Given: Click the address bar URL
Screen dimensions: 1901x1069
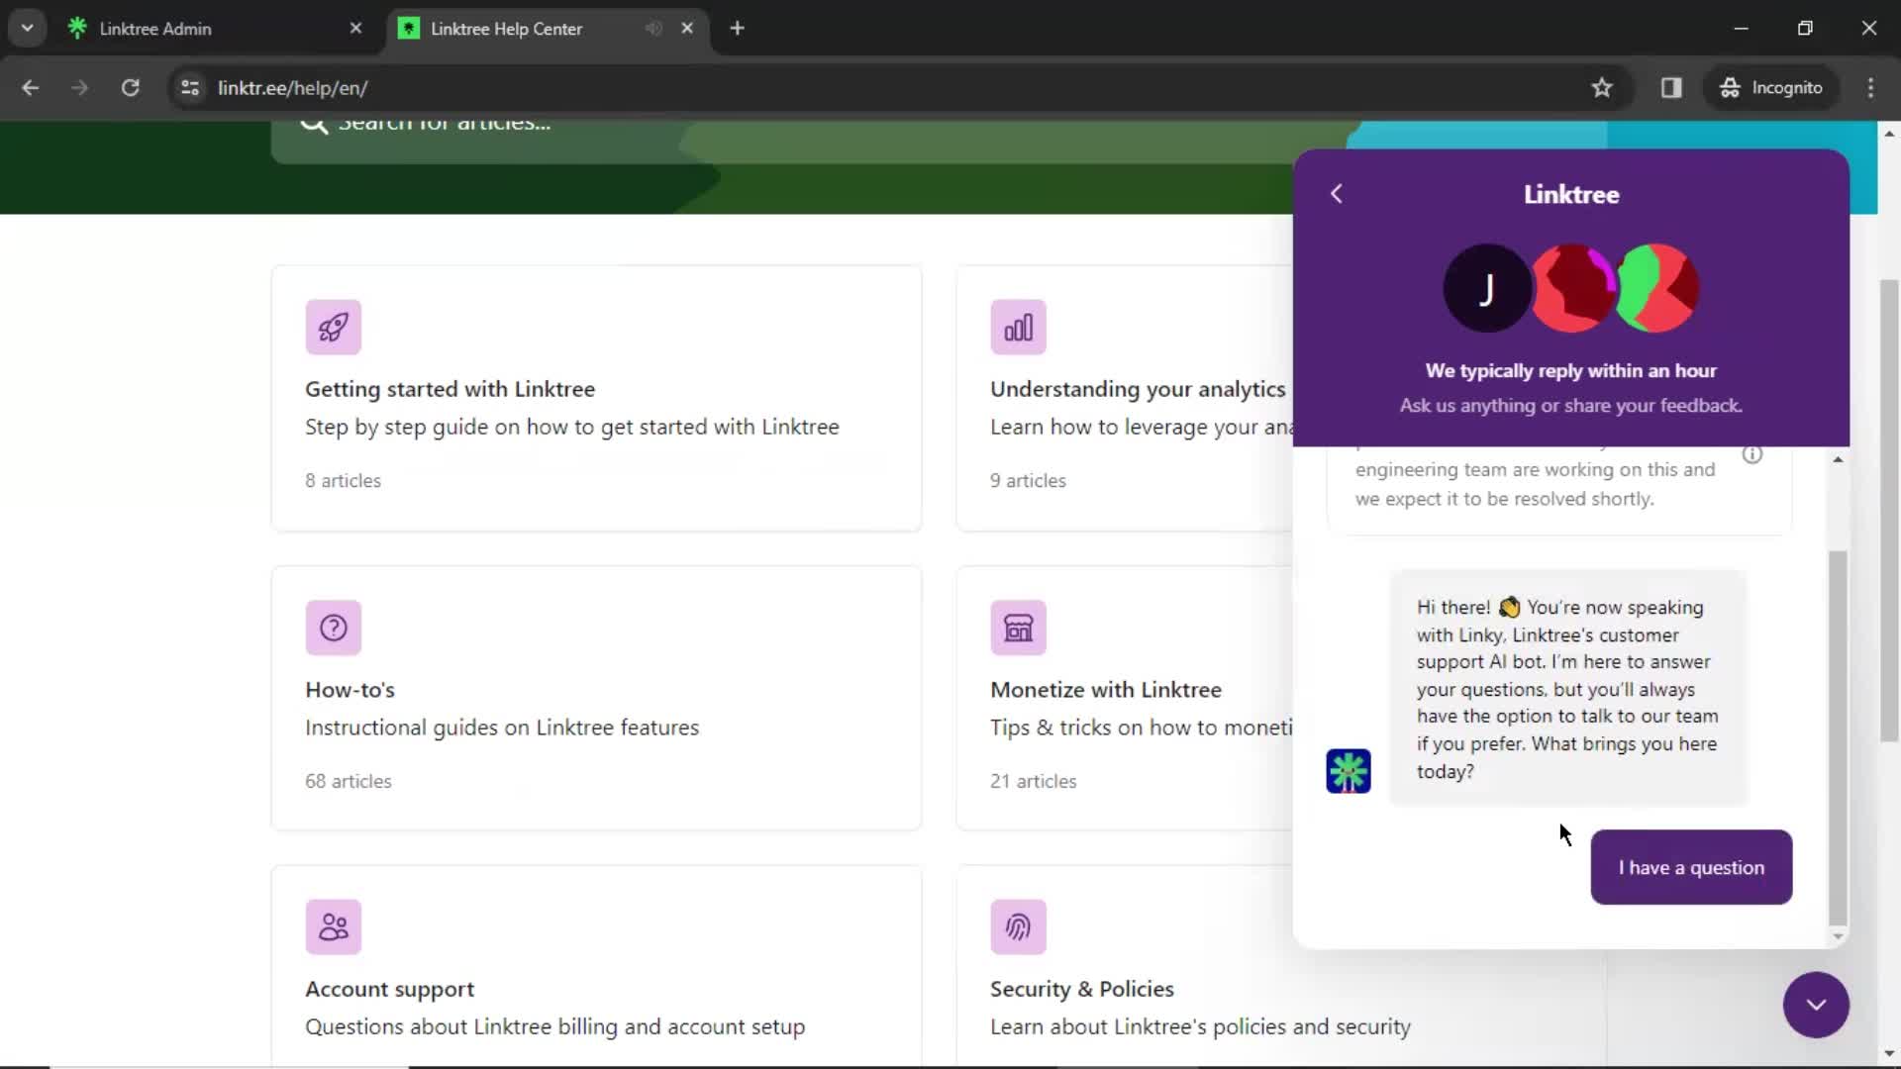Looking at the screenshot, I should (x=292, y=88).
